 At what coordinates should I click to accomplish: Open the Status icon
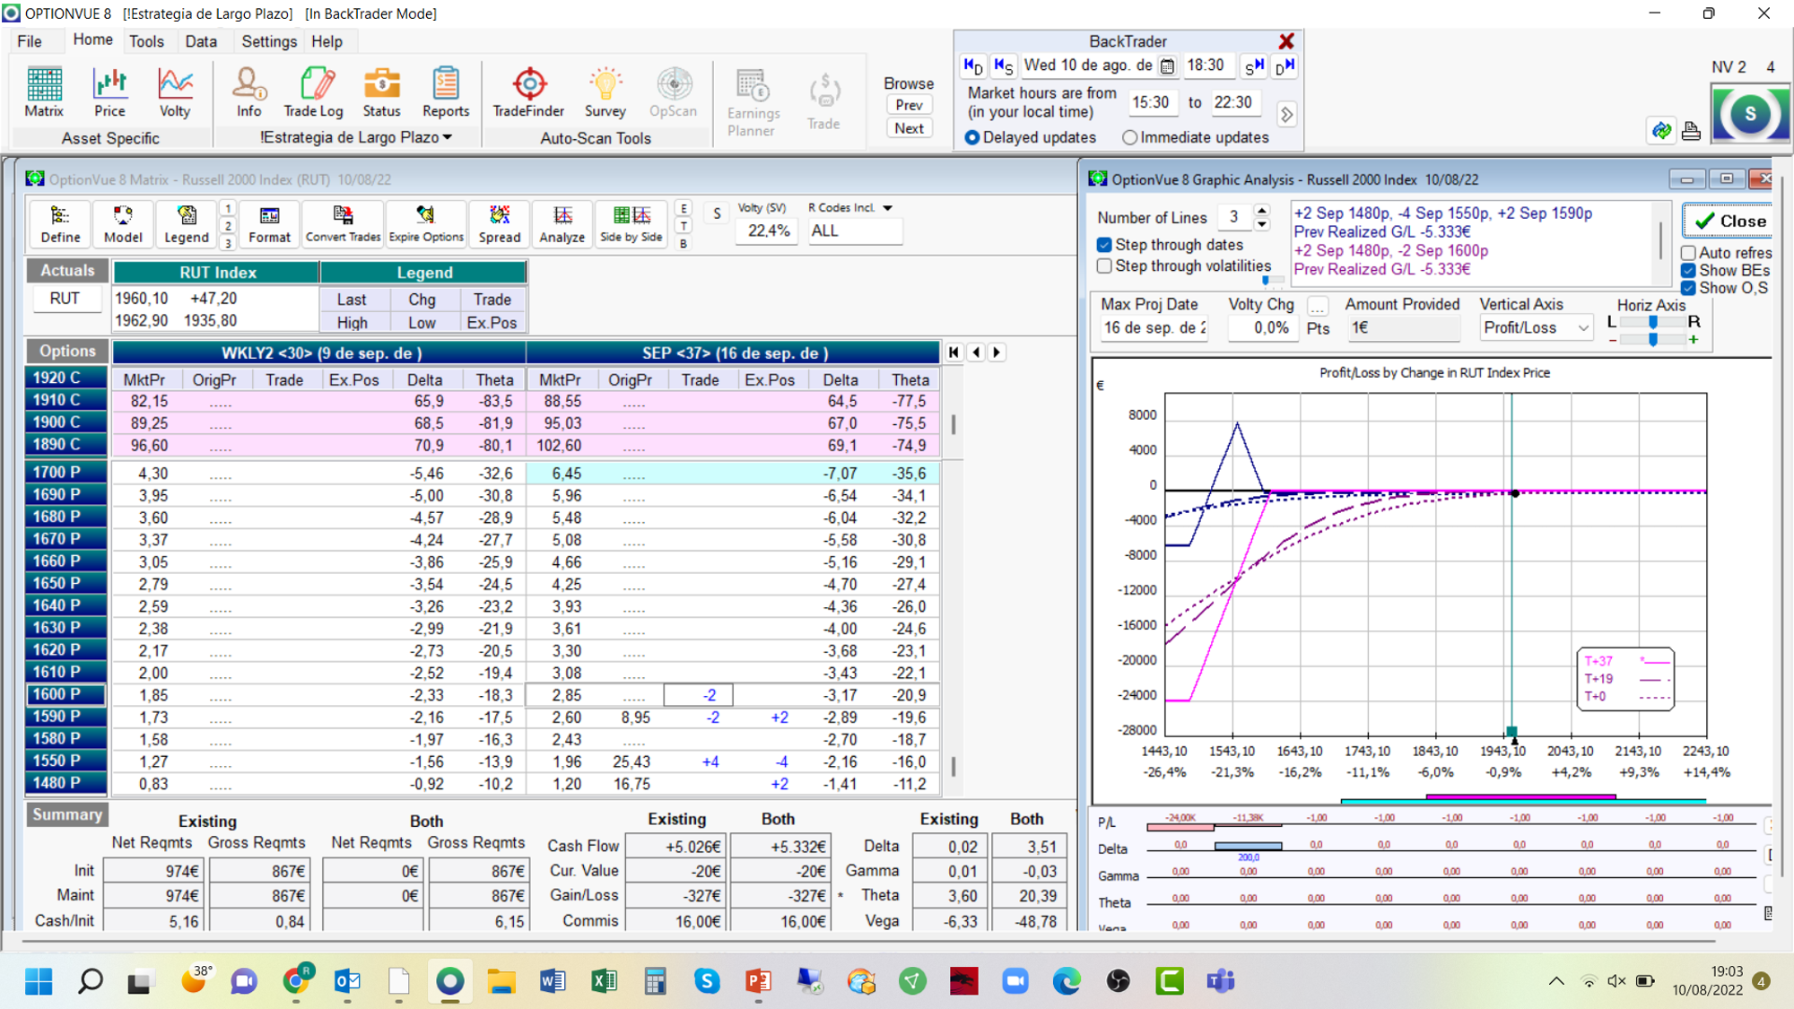pos(381,91)
